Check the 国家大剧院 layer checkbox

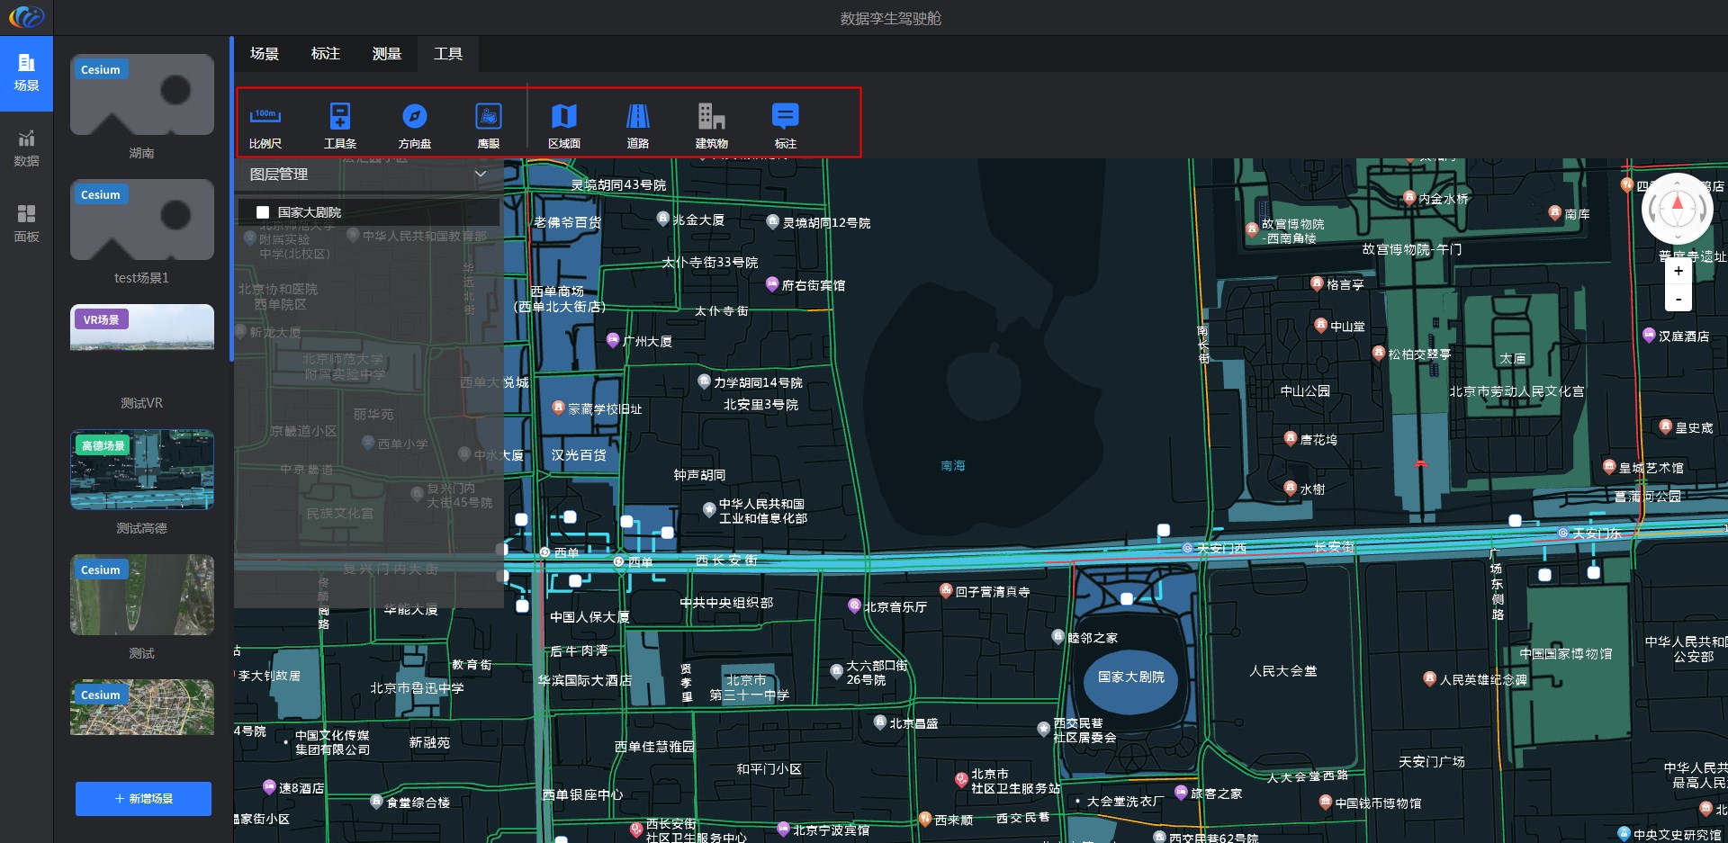263,212
